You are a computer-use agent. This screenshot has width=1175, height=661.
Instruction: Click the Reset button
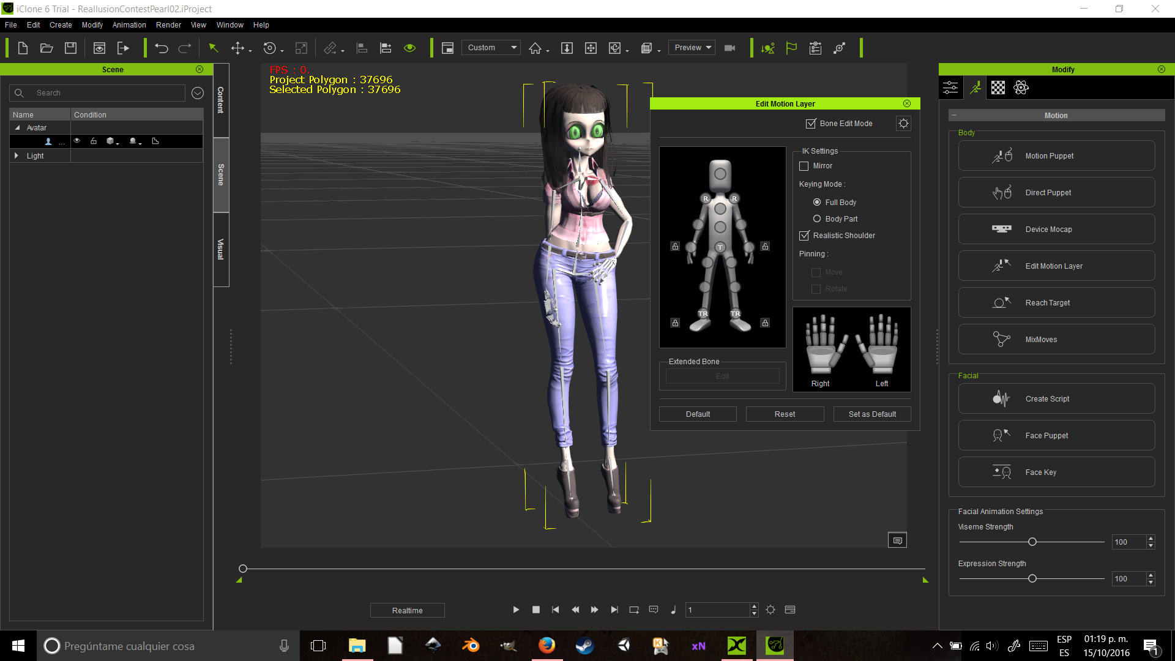click(x=785, y=414)
